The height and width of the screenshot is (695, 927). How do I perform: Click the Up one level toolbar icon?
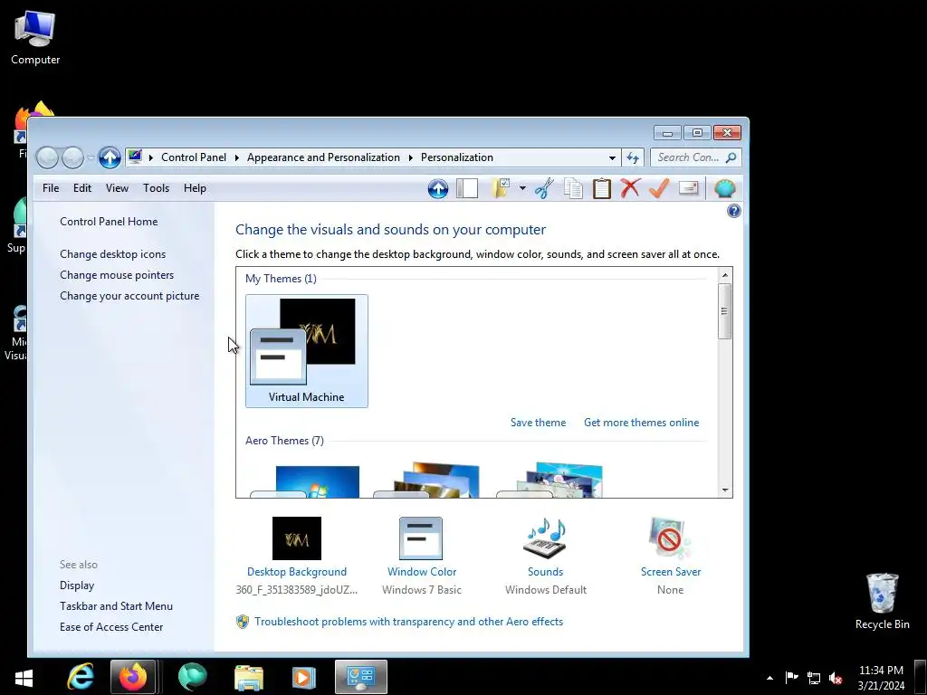coord(438,188)
